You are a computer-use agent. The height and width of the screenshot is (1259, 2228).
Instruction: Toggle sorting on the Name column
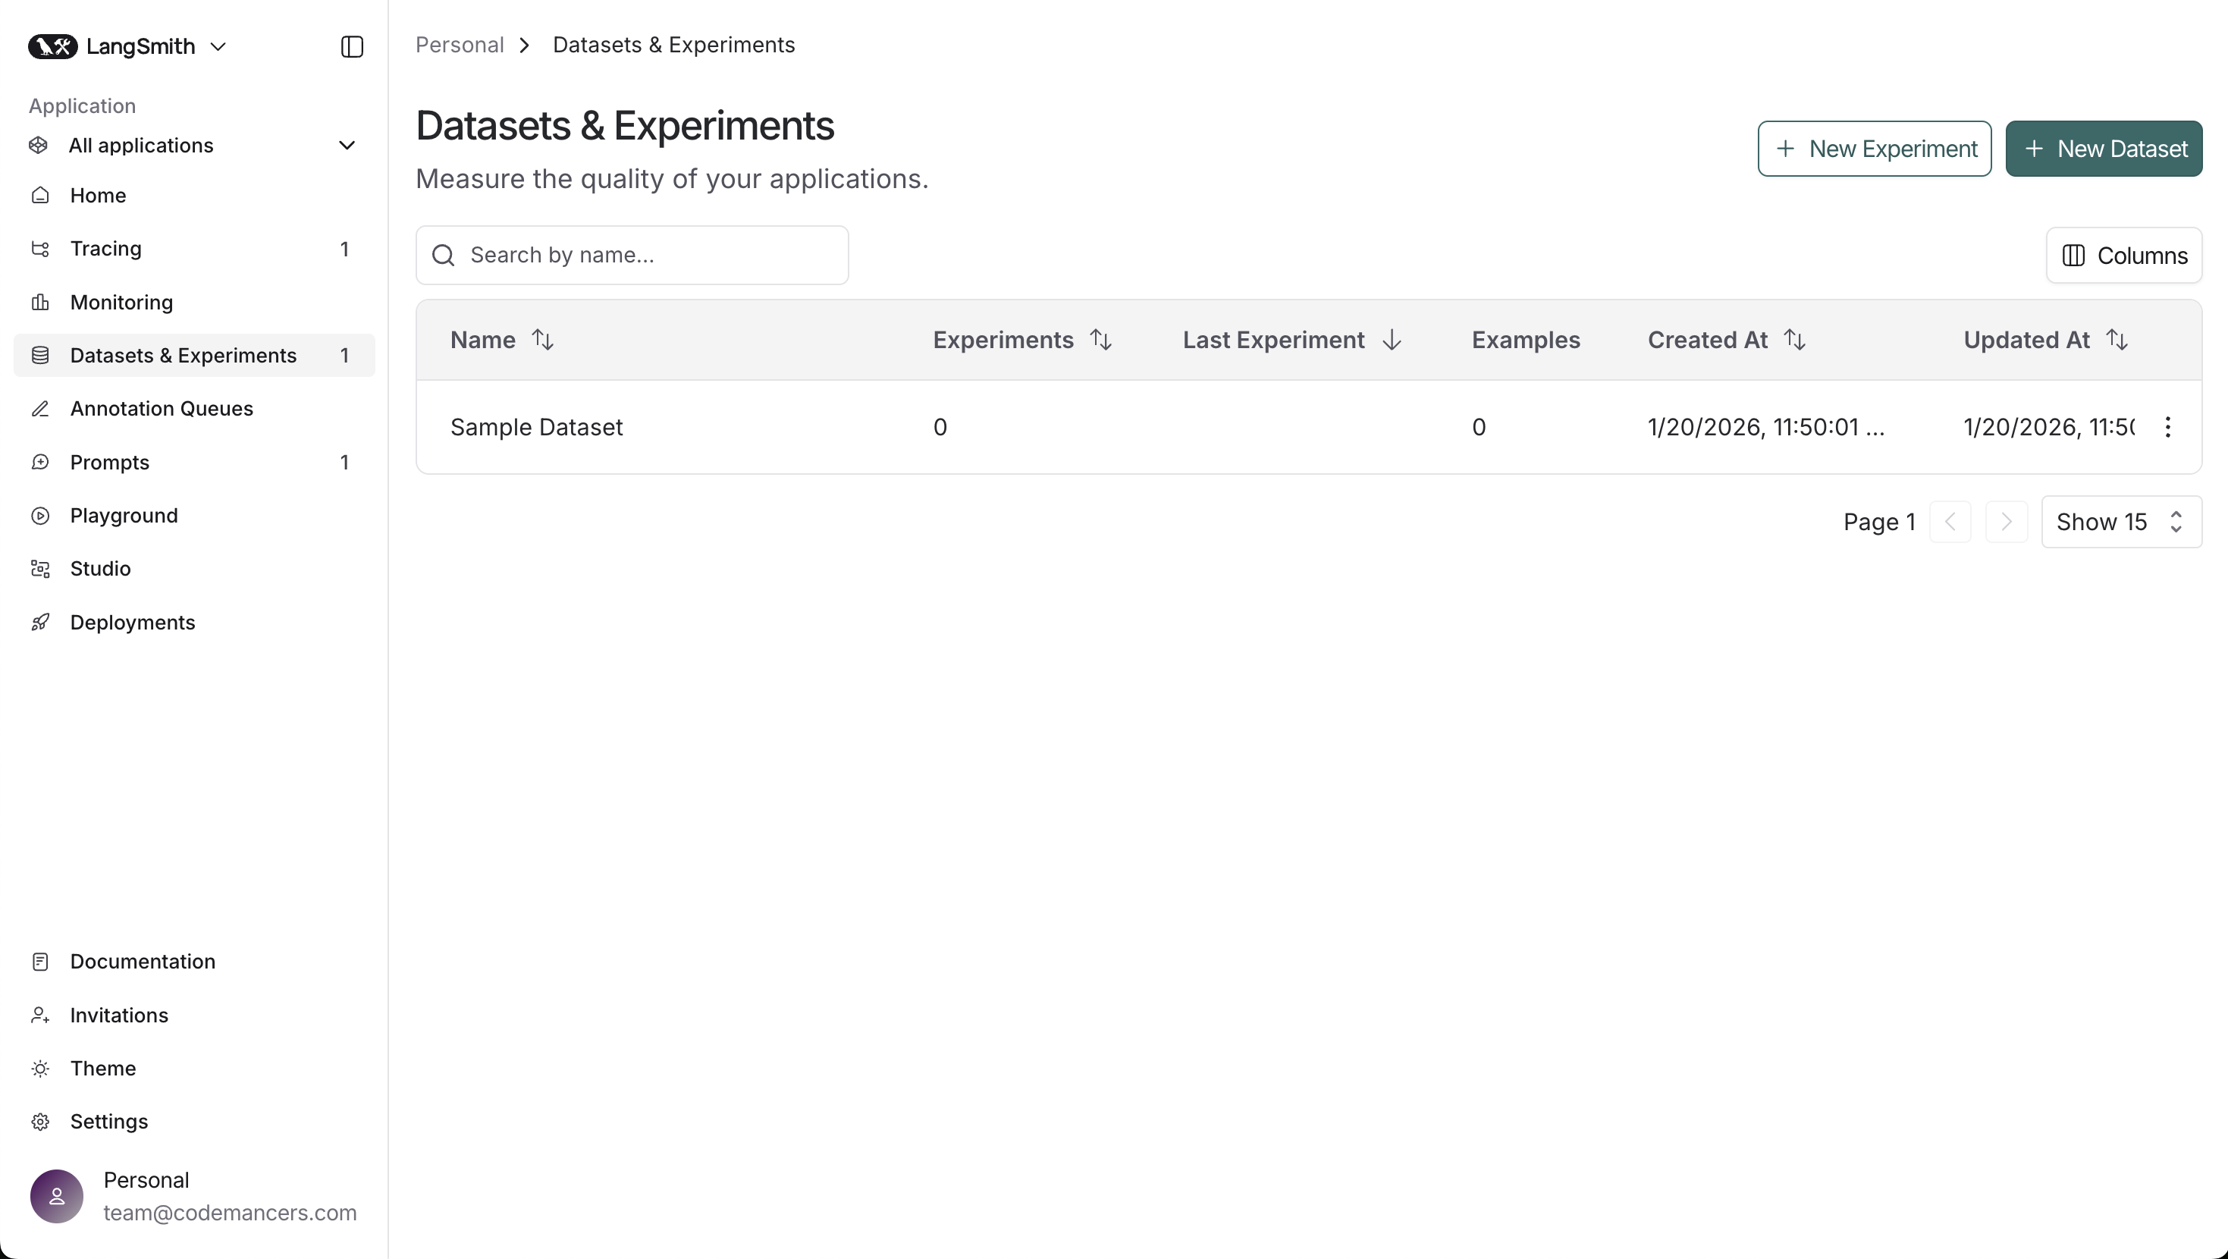point(542,339)
